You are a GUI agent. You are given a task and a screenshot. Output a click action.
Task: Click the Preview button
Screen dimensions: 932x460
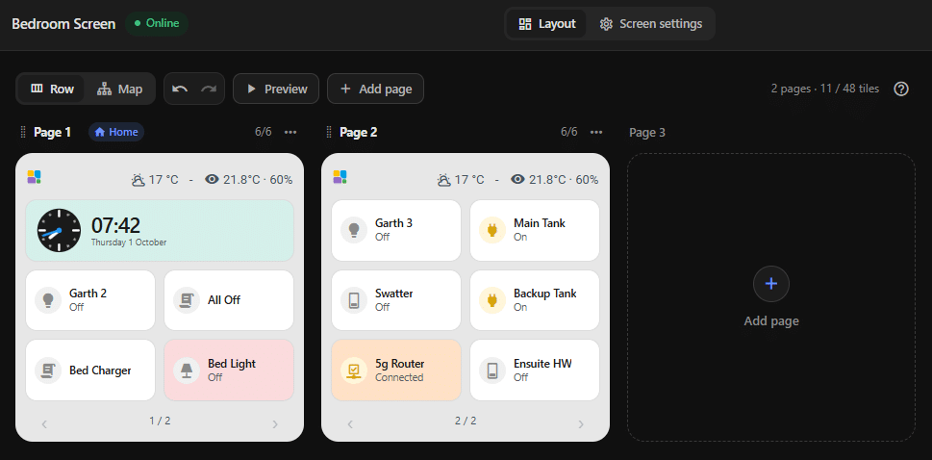click(276, 89)
